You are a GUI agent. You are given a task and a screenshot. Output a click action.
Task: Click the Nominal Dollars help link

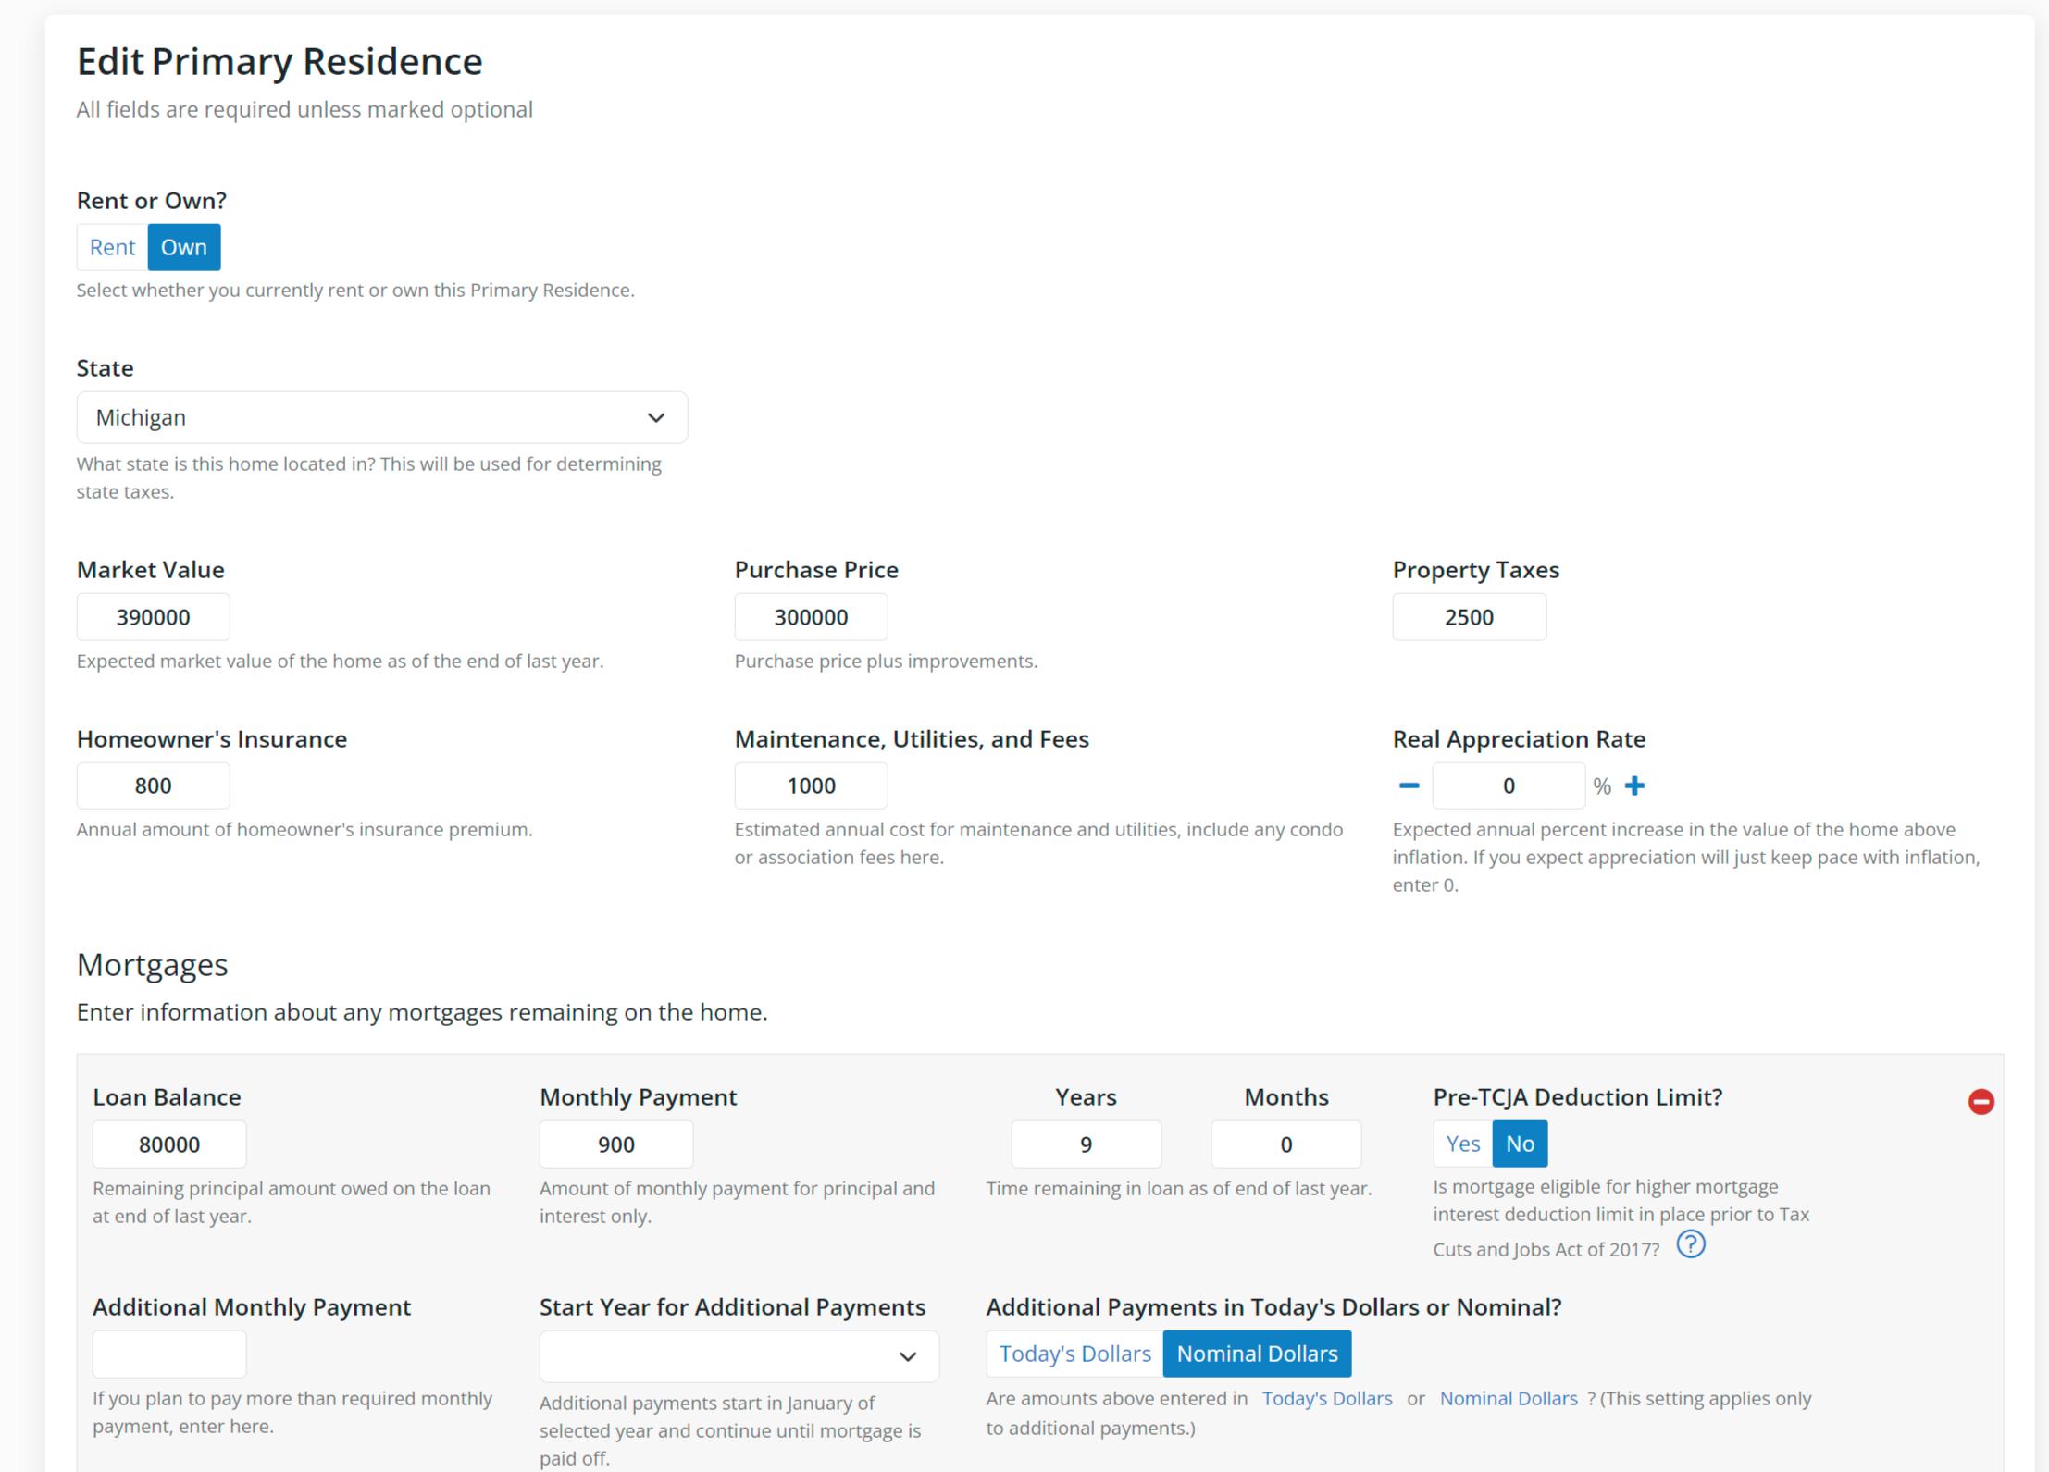pos(1508,1398)
